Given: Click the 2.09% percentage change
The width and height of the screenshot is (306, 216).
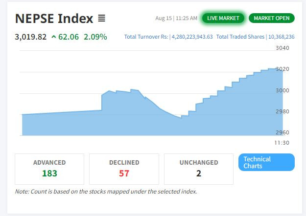Looking at the screenshot, I should click(95, 37).
